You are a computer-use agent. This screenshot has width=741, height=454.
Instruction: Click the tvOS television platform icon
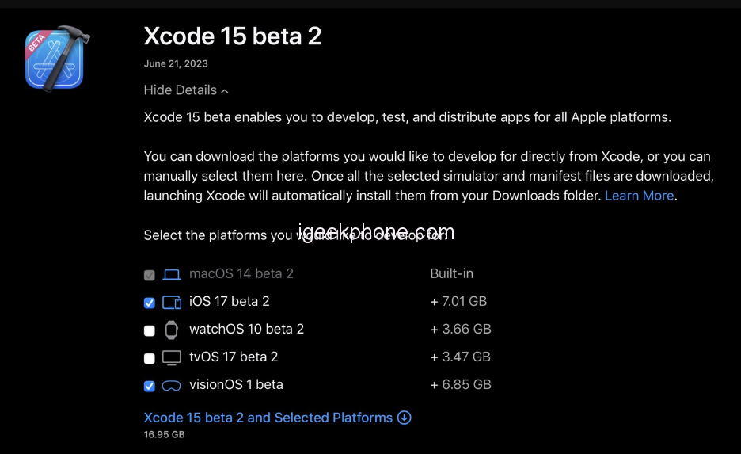172,357
